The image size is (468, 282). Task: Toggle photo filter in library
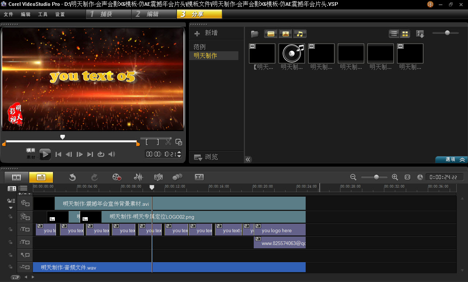tap(286, 34)
